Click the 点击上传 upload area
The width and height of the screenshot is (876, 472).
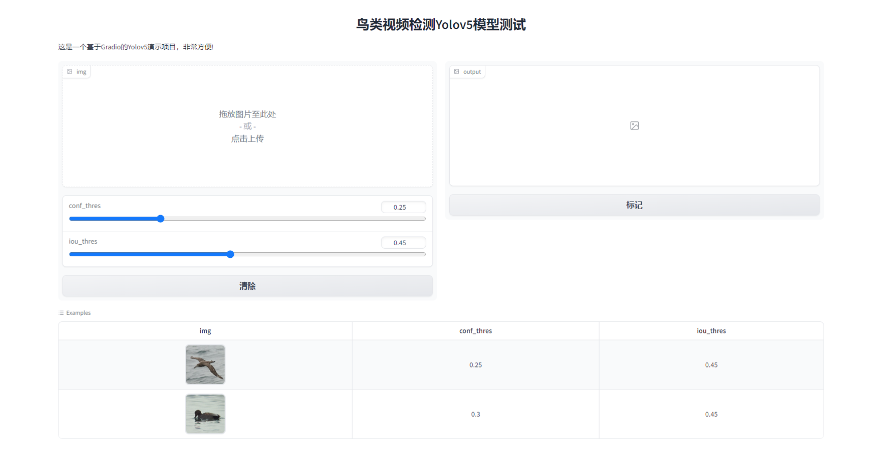pos(247,139)
